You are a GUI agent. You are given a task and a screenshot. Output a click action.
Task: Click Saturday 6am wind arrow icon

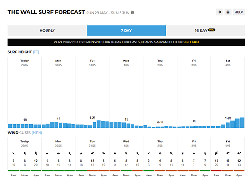pyautogui.click(x=216, y=153)
